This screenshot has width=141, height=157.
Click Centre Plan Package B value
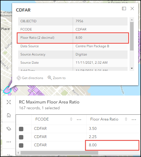[92, 46]
